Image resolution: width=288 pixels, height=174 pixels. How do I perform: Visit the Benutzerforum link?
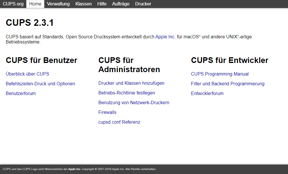point(21,94)
